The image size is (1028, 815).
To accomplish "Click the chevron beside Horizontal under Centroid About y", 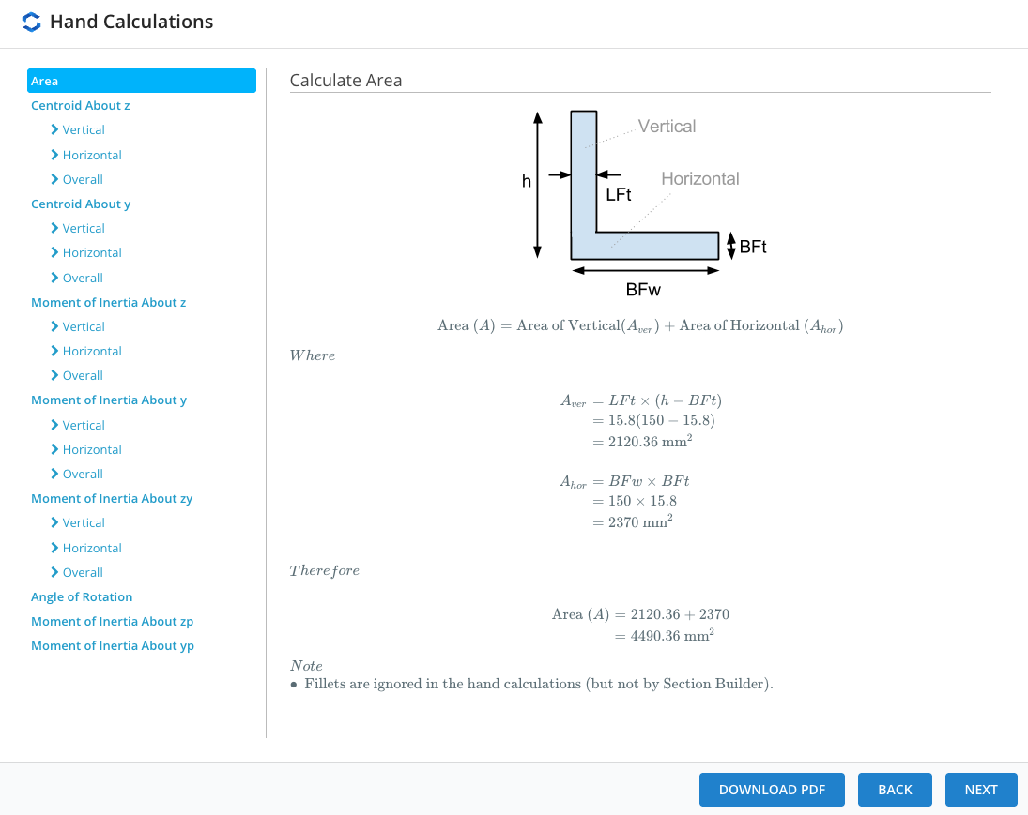I will [54, 253].
